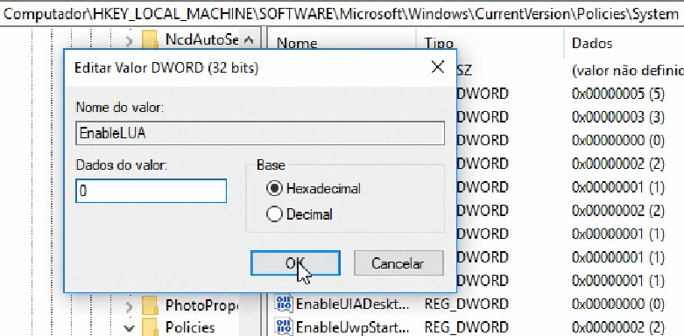Click REG_DWORD type of EnableUwpStart... row
Viewport: 684px width, 336px height.
click(466, 327)
